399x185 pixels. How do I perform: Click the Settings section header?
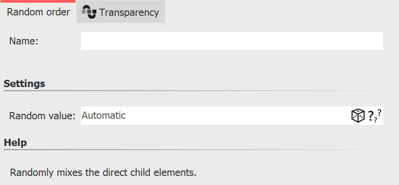pyautogui.click(x=24, y=83)
